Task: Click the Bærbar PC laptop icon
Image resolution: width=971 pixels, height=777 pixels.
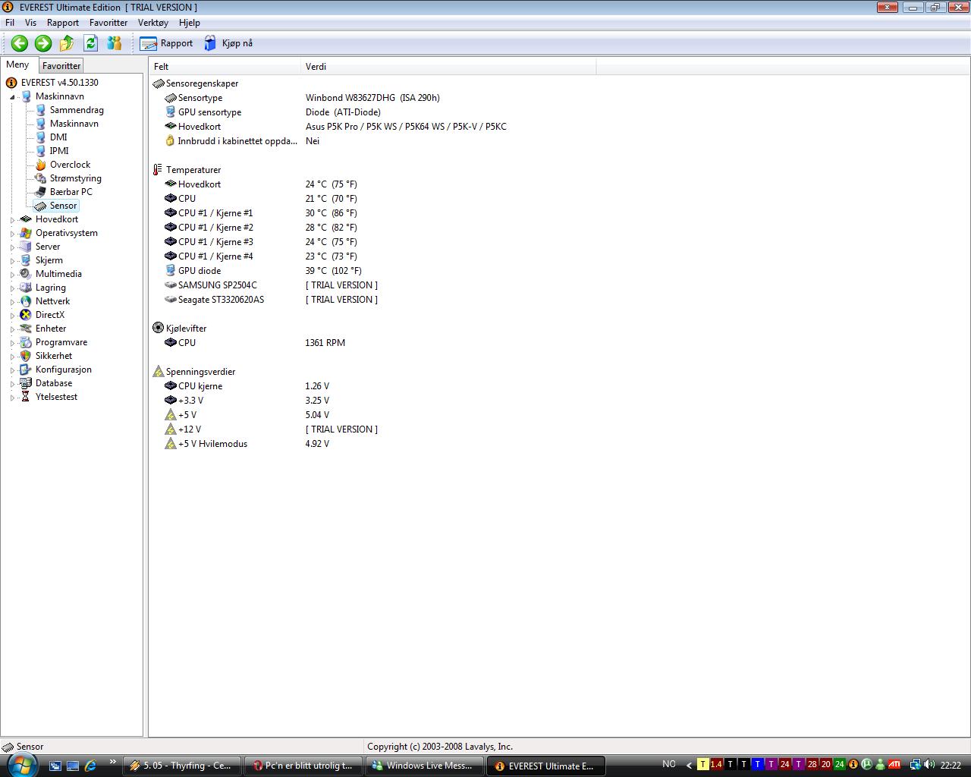Action: point(40,192)
